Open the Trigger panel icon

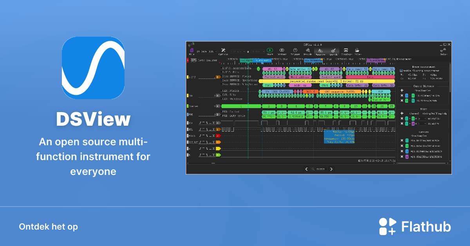295,51
